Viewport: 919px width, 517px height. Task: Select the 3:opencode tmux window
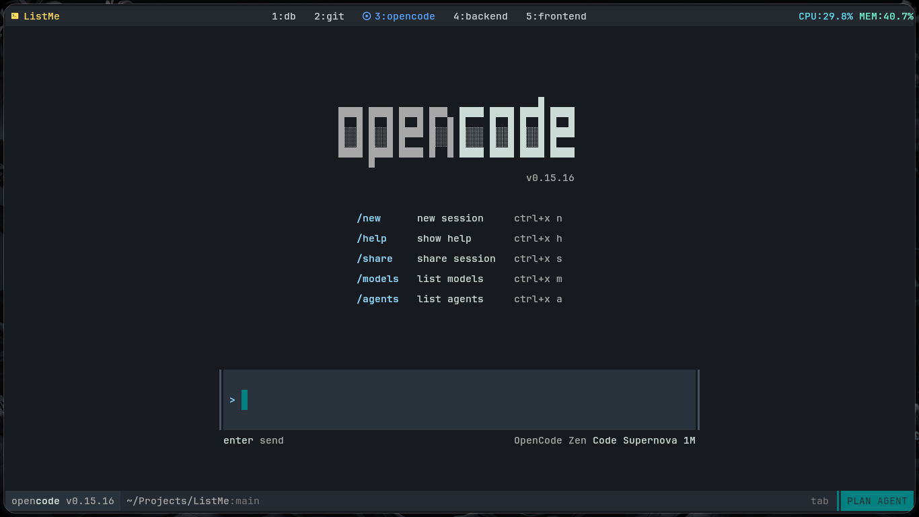[x=405, y=16]
